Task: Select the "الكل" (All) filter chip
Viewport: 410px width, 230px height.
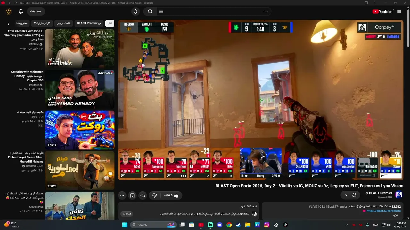Action: (110, 23)
